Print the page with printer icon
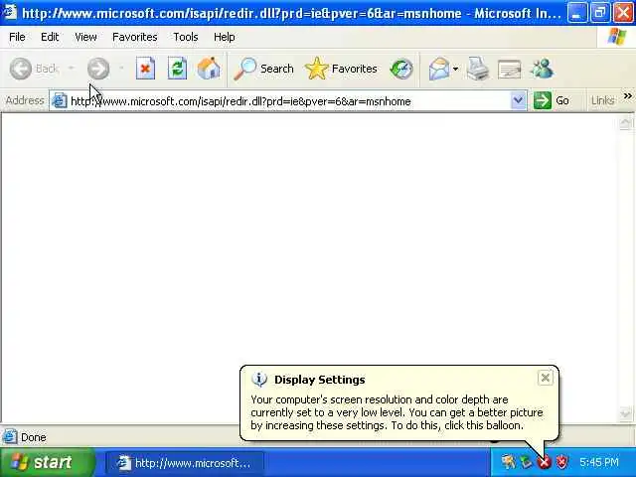This screenshot has width=636, height=477. (x=478, y=69)
